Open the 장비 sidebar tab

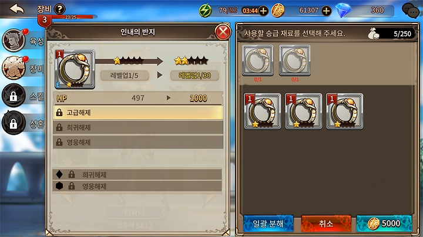tap(23, 68)
